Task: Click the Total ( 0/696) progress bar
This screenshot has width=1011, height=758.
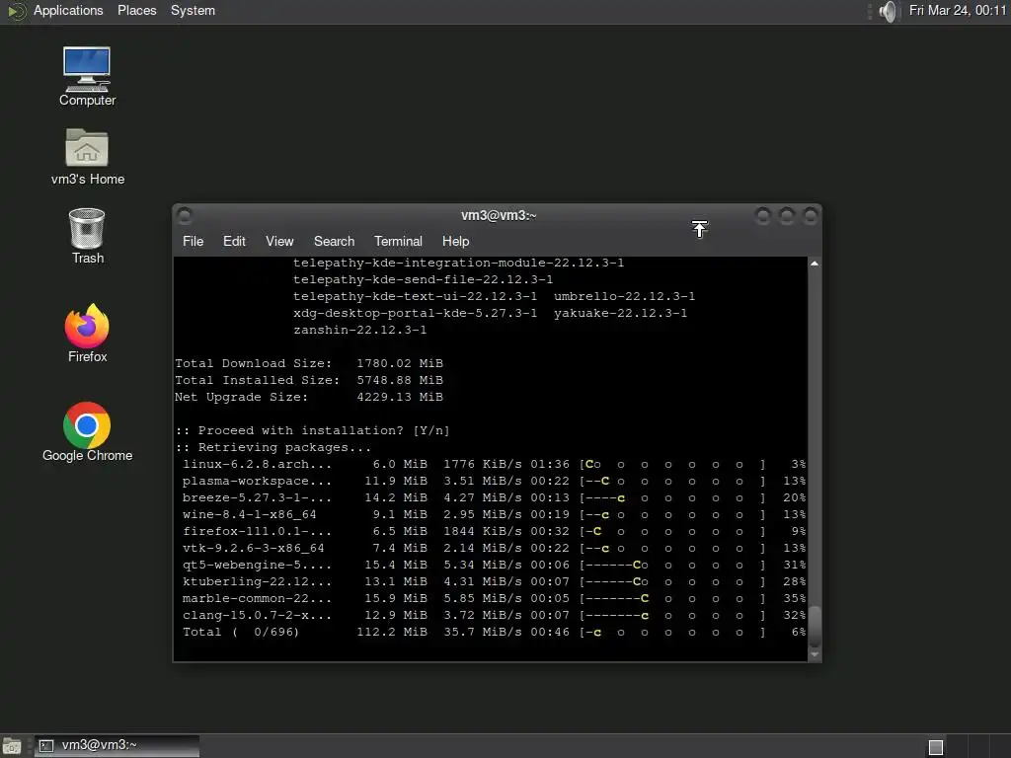Action: pyautogui.click(x=672, y=632)
